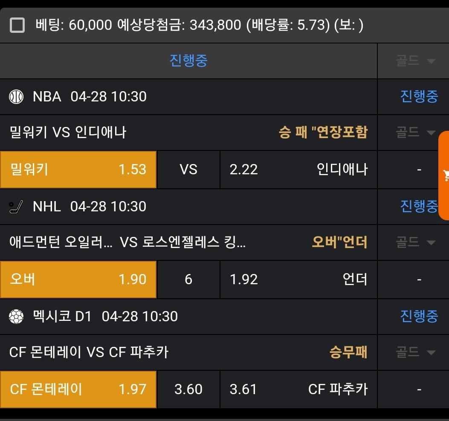The width and height of the screenshot is (449, 421).
Task: Select the 인디애나 2.22 odds option
Action: [298, 170]
